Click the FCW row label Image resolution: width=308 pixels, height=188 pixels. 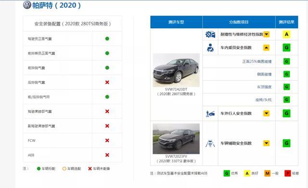(31, 140)
